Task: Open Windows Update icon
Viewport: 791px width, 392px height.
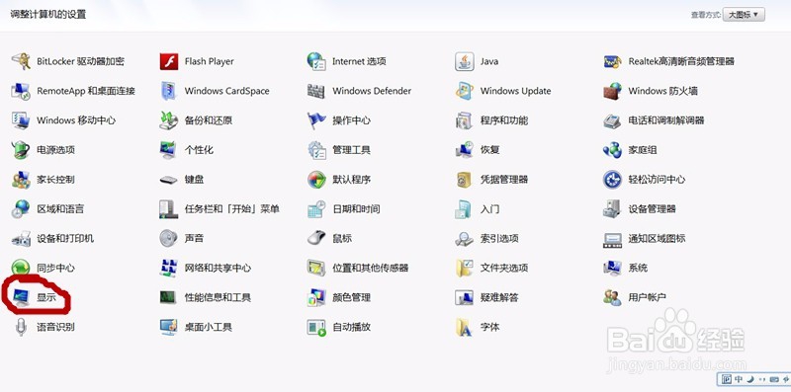Action: (464, 91)
